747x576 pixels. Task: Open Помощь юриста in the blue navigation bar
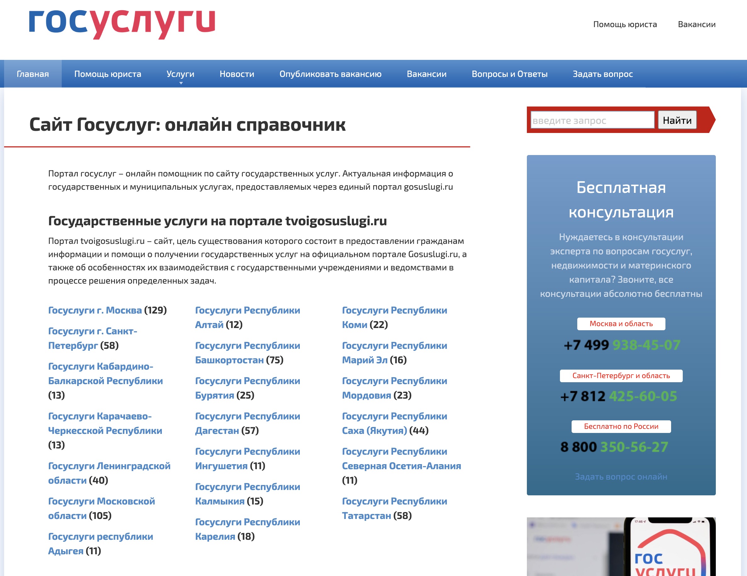tap(108, 74)
